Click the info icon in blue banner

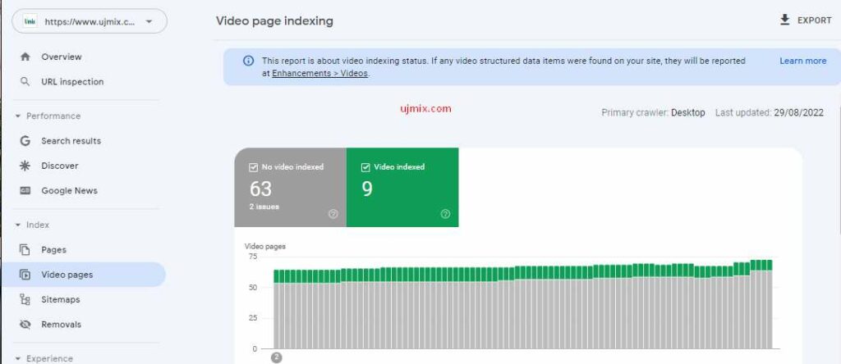pyautogui.click(x=248, y=61)
